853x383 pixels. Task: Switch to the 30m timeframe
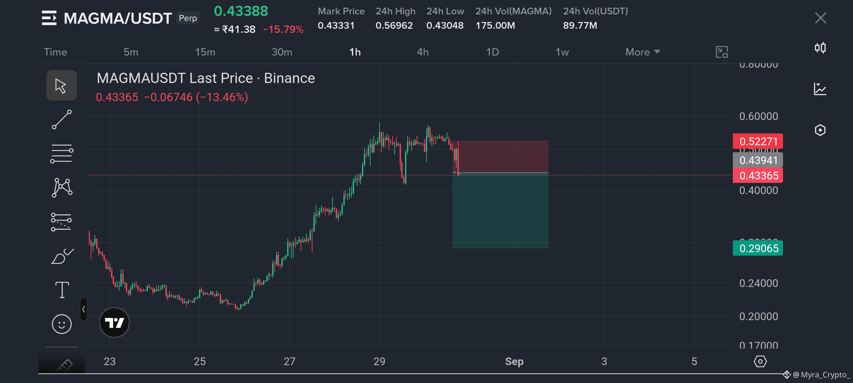(282, 52)
